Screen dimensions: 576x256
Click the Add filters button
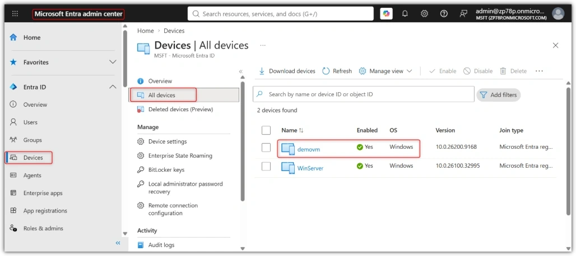[499, 95]
